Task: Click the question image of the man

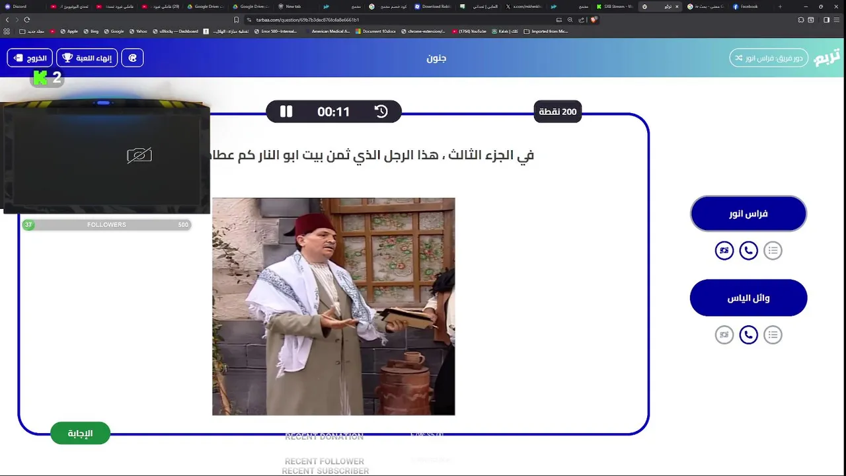Action: point(333,306)
